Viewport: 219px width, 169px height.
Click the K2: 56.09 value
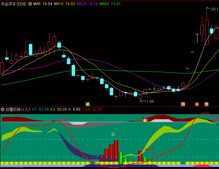[x=59, y=109]
